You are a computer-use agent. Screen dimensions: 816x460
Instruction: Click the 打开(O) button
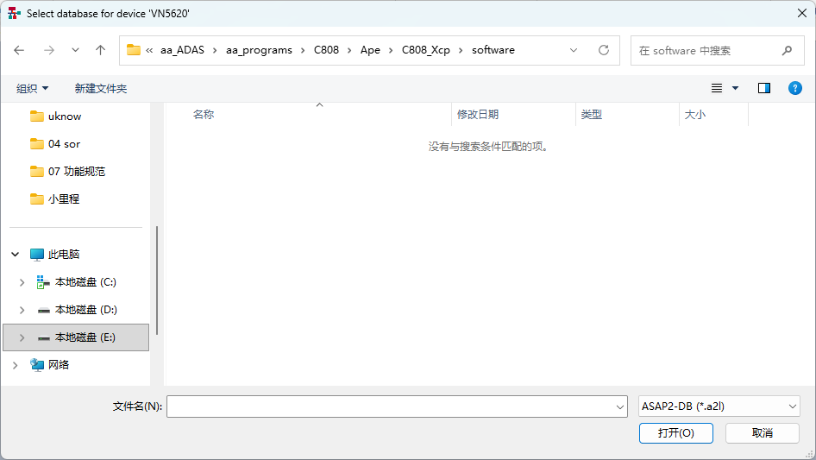point(675,432)
